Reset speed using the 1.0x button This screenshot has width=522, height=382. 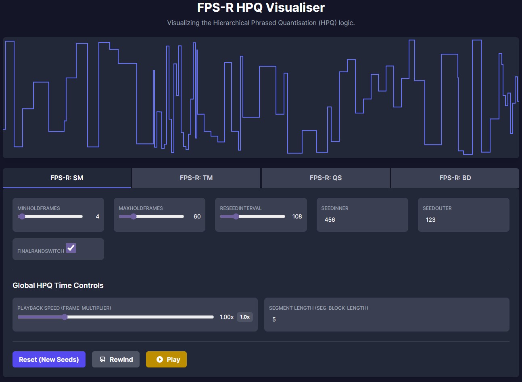[245, 317]
